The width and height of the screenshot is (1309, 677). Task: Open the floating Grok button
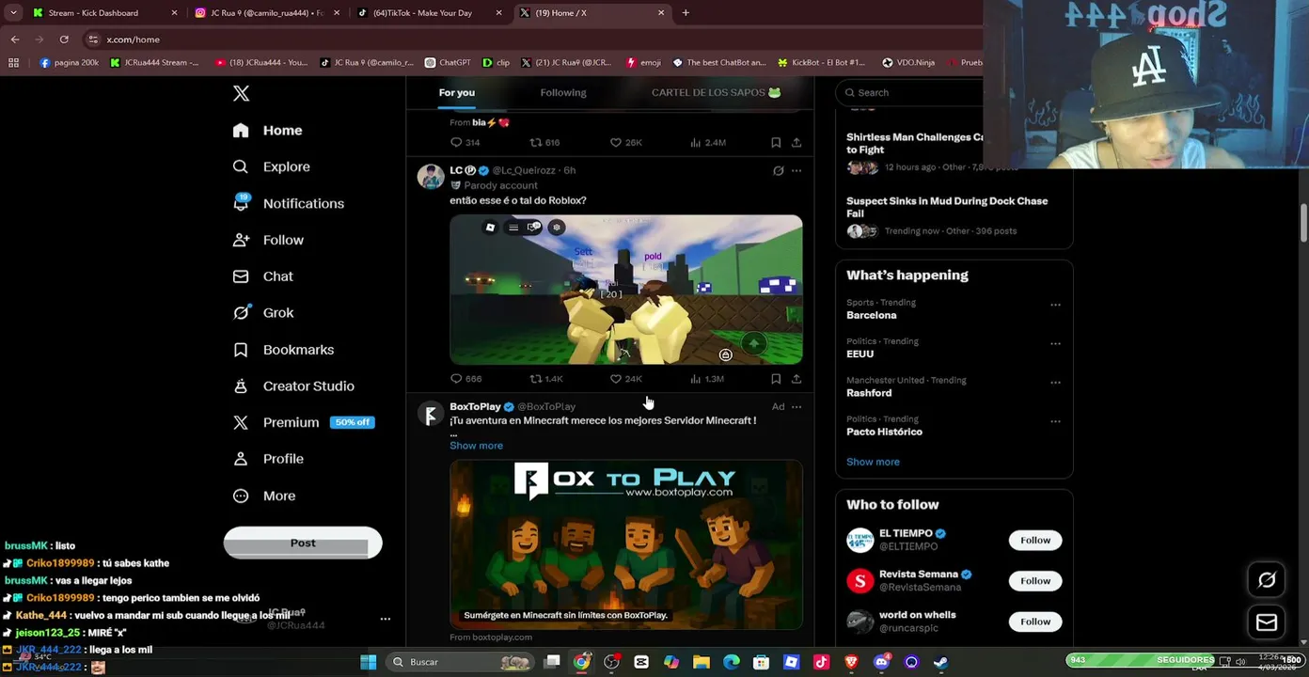click(1267, 580)
